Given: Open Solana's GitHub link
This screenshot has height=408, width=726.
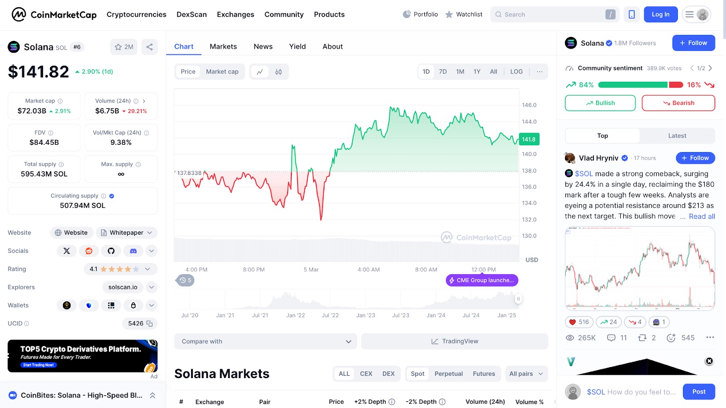Looking at the screenshot, I should [111, 251].
